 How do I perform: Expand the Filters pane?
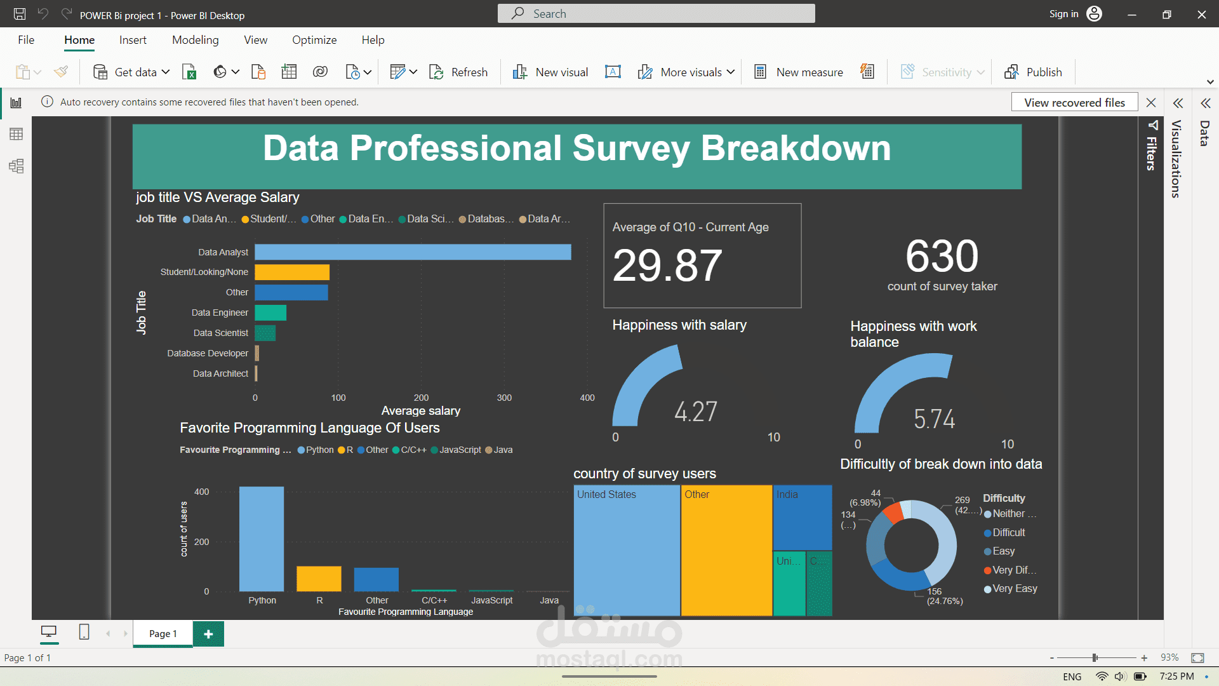coord(1152,146)
